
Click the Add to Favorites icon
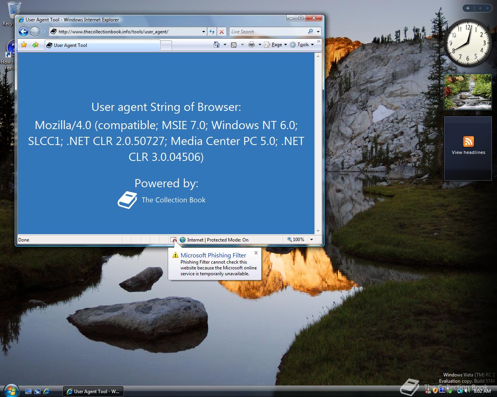click(35, 45)
